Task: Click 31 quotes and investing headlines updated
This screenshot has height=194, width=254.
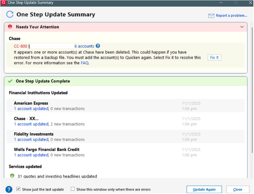Action: point(57,176)
